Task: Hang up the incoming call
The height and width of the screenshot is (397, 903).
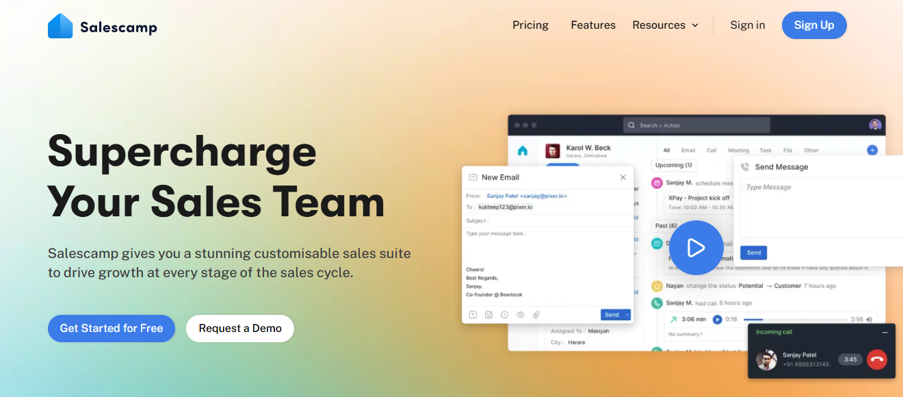Action: click(876, 359)
